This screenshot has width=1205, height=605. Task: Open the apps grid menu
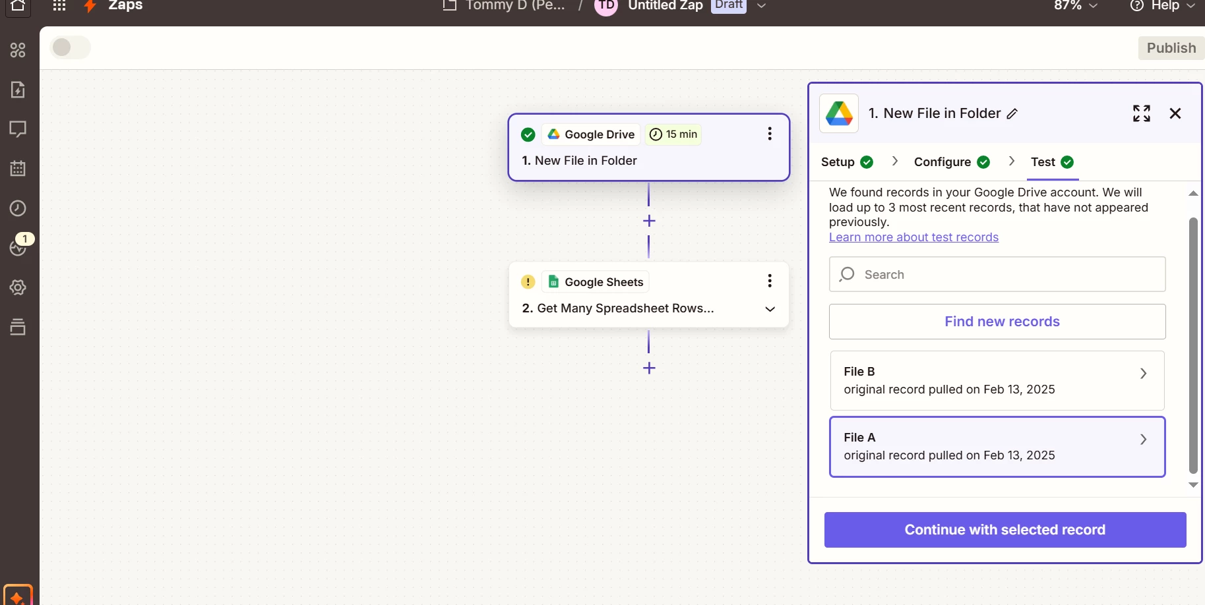pyautogui.click(x=59, y=6)
